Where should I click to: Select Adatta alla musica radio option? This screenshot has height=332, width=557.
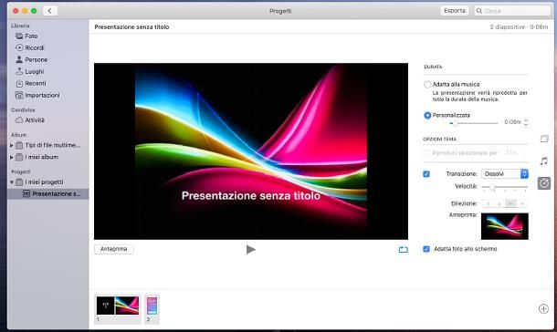click(427, 85)
